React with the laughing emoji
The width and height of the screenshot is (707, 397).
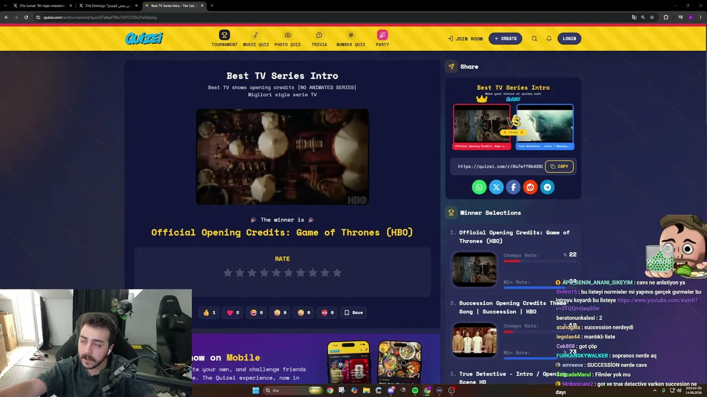pos(256,313)
